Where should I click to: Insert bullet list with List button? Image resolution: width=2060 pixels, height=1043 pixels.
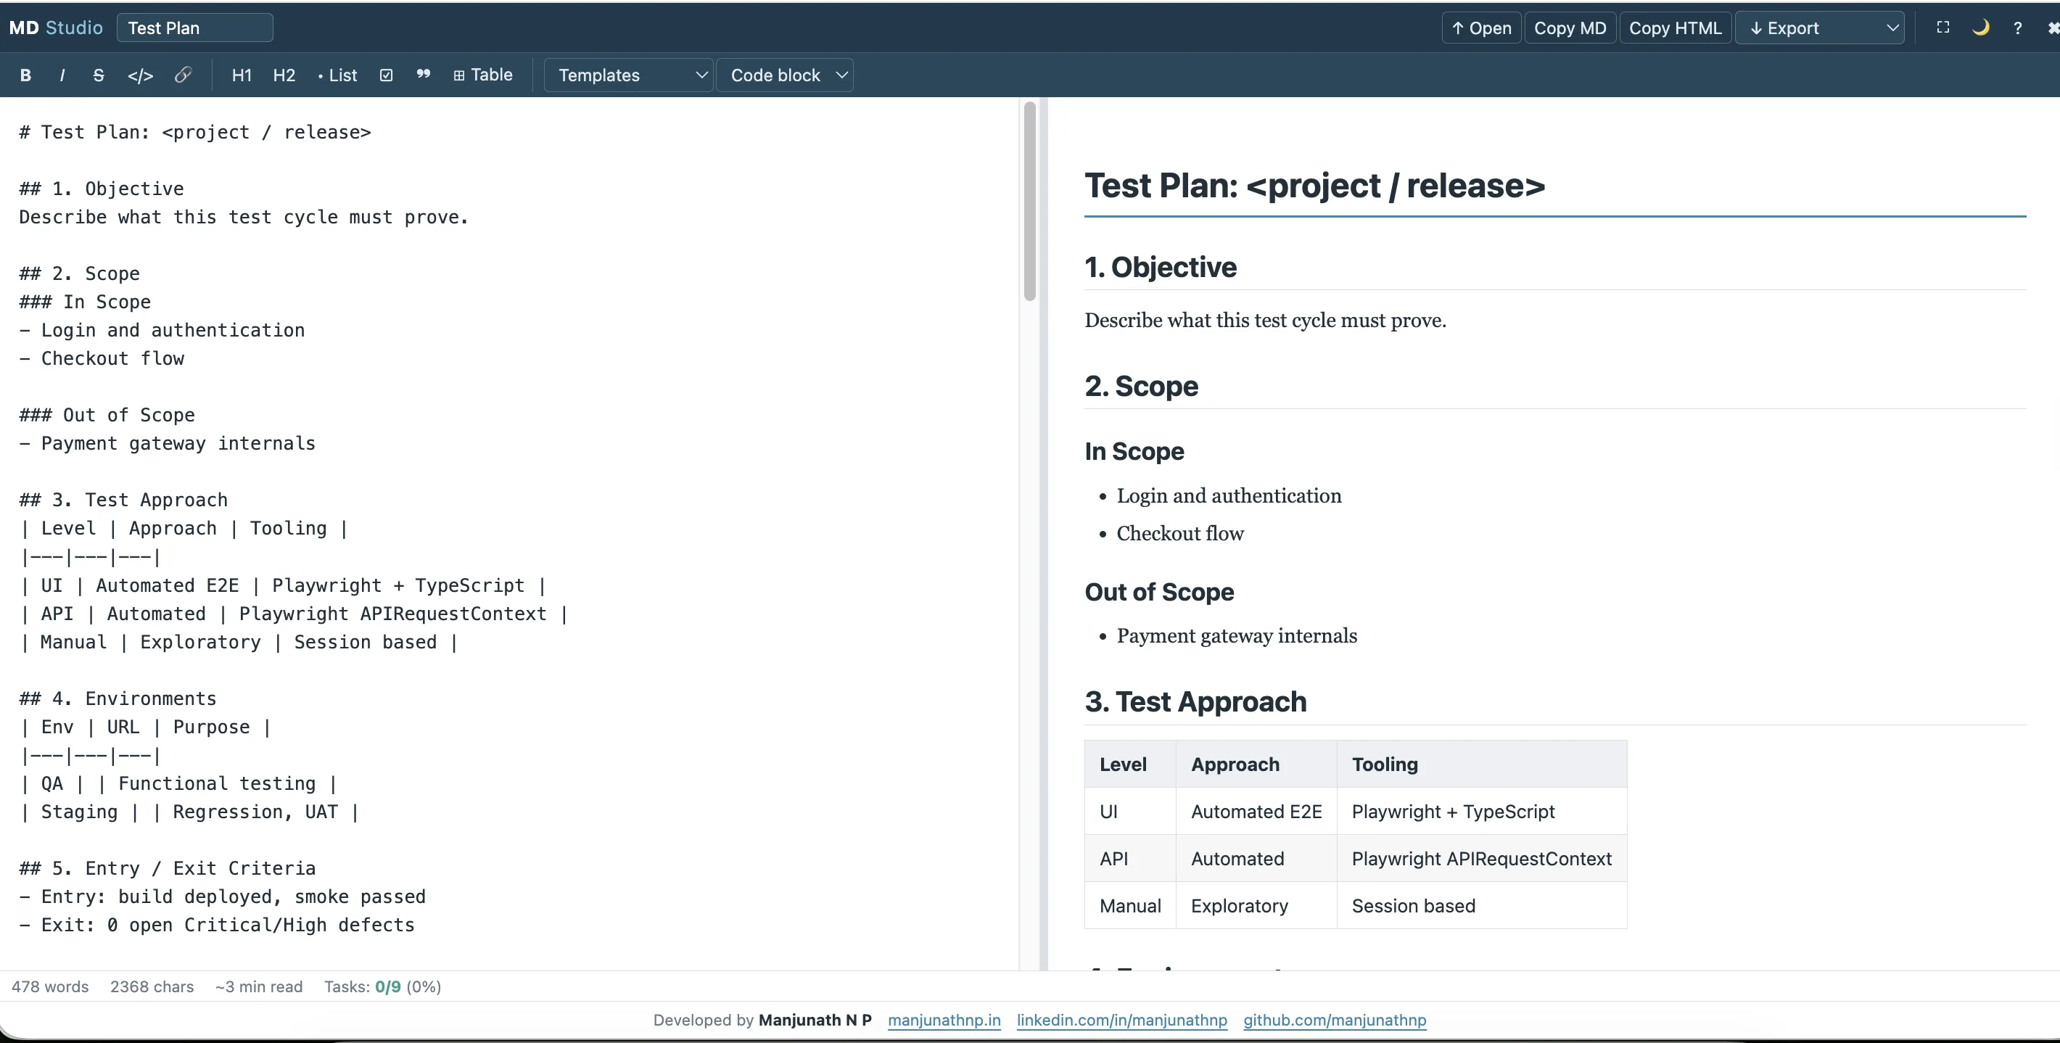[337, 75]
